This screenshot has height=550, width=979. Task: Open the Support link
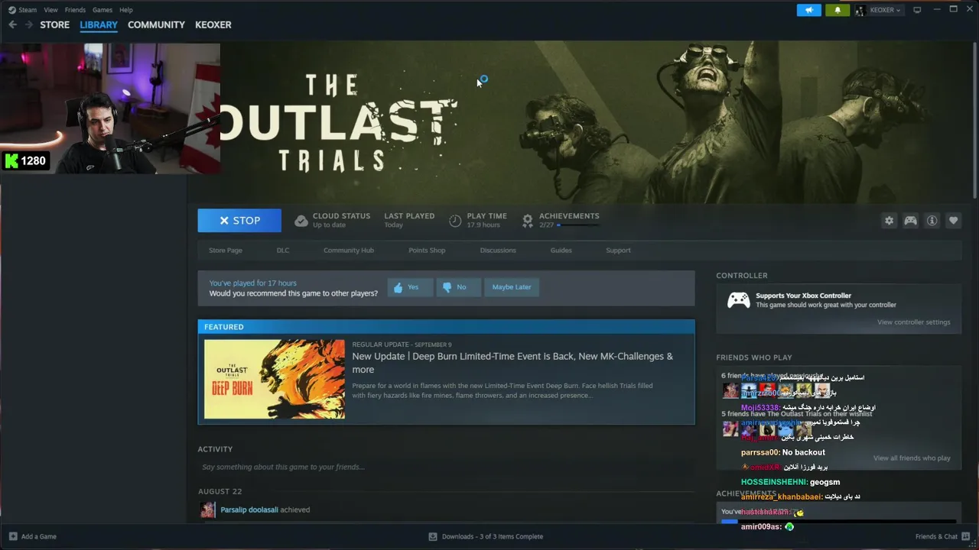click(x=618, y=251)
